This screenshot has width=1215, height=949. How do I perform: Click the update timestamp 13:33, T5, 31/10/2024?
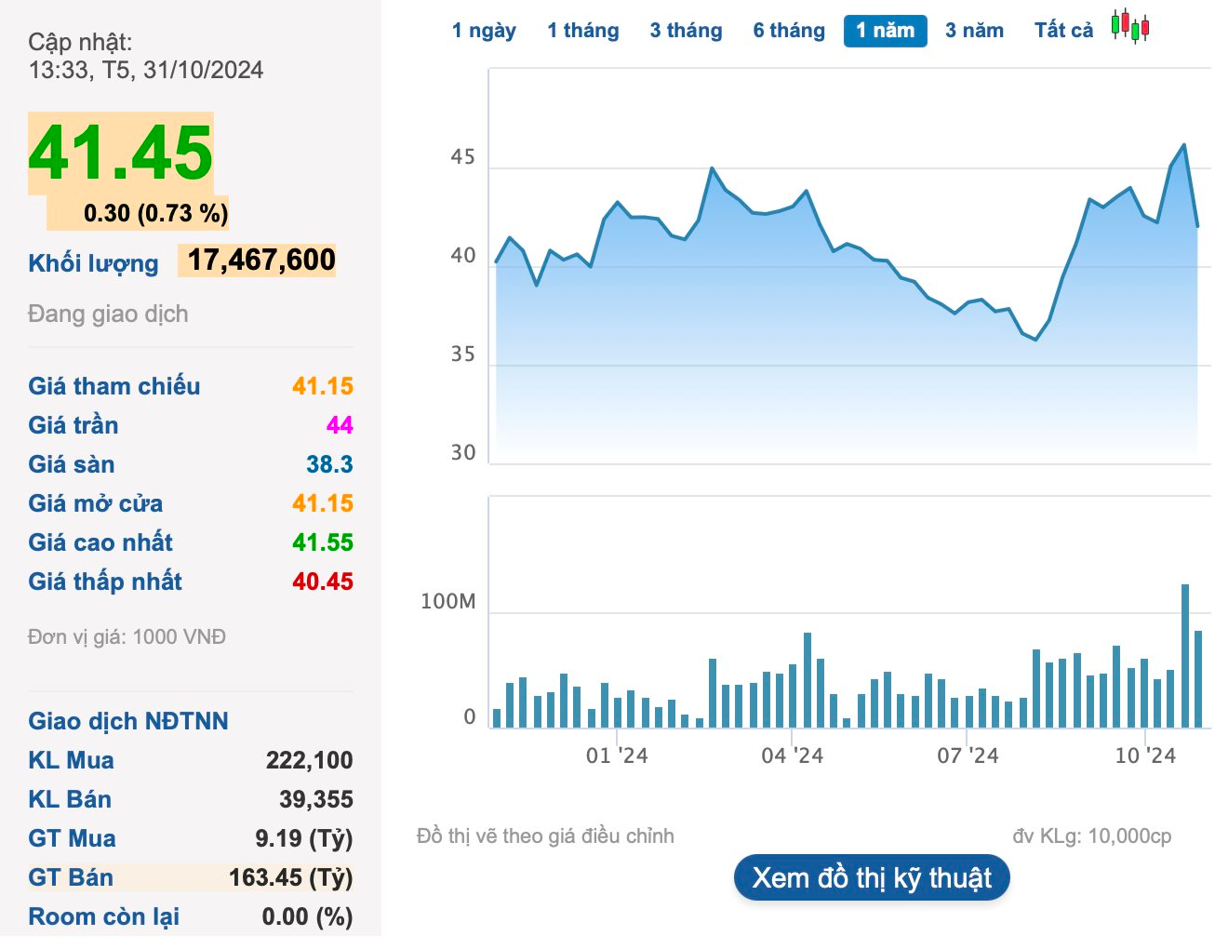point(146,71)
